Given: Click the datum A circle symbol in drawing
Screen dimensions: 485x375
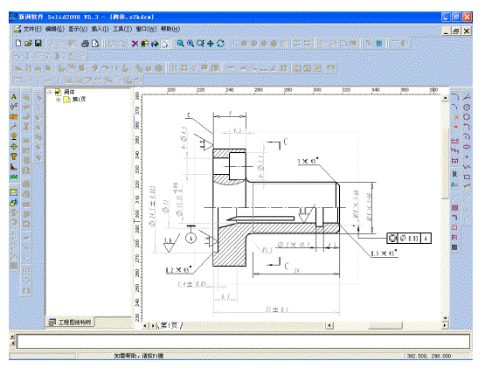Looking at the screenshot, I should tap(191, 239).
